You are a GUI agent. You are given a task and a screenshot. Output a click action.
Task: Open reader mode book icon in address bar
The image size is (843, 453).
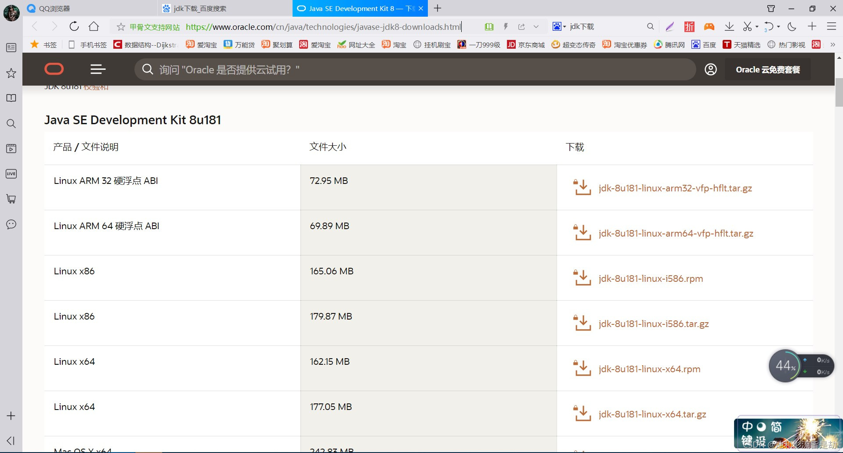tap(489, 27)
